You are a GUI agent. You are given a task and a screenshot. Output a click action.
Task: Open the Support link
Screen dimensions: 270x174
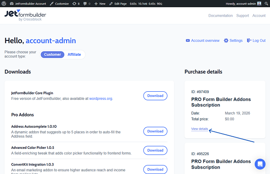coord(243,16)
